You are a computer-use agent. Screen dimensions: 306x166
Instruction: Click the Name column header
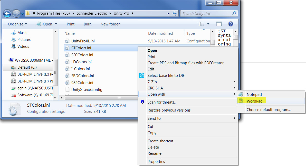coord(70,33)
